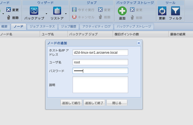Click the Node group 変更 (modify) icon

click(x=9, y=10)
